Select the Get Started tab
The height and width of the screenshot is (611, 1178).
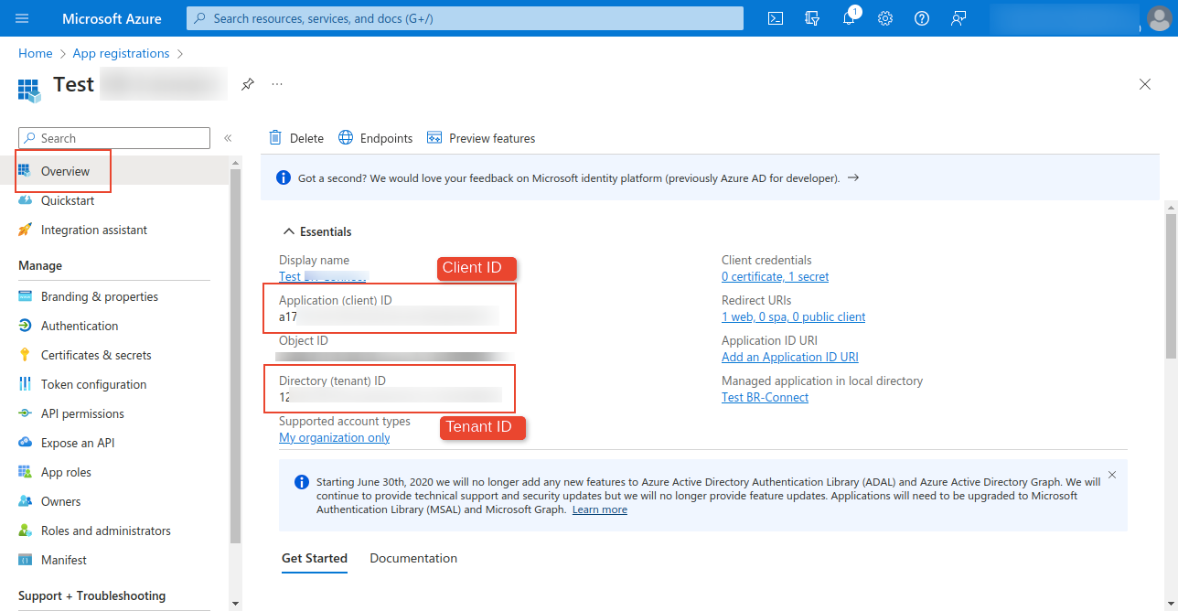315,558
